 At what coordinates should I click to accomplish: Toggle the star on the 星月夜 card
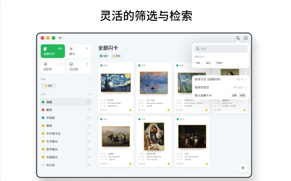[130, 110]
